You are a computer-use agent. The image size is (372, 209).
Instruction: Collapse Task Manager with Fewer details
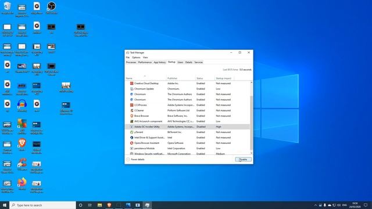pos(135,160)
